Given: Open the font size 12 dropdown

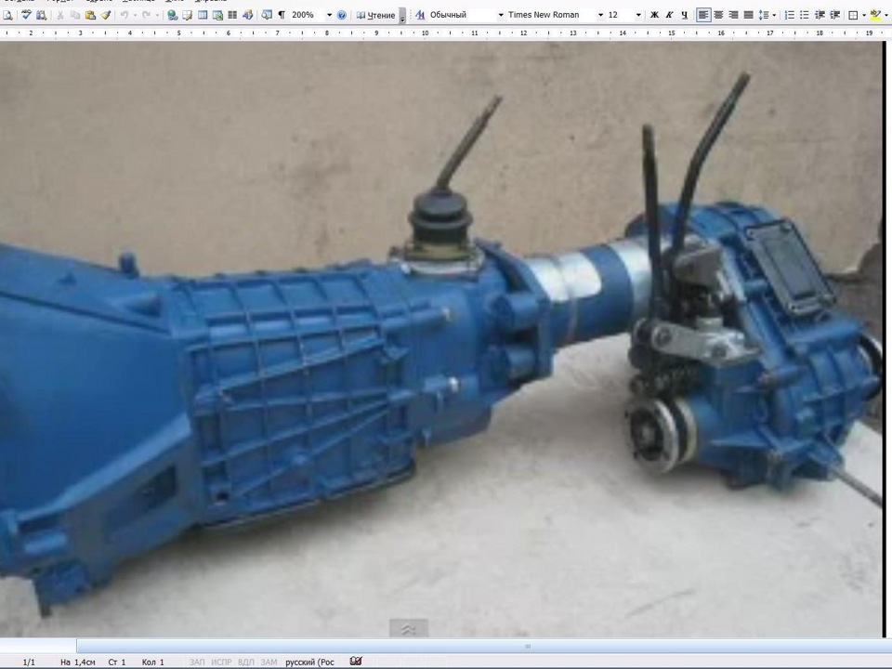Looking at the screenshot, I should (x=638, y=16).
